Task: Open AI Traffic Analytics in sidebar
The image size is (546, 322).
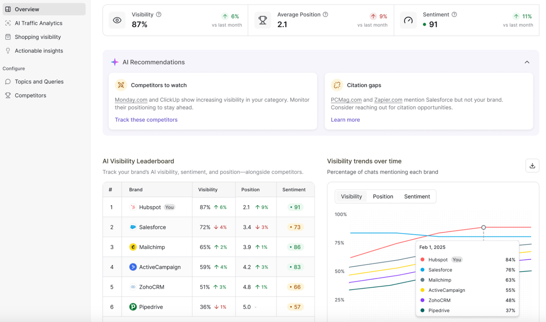Action: click(x=39, y=23)
